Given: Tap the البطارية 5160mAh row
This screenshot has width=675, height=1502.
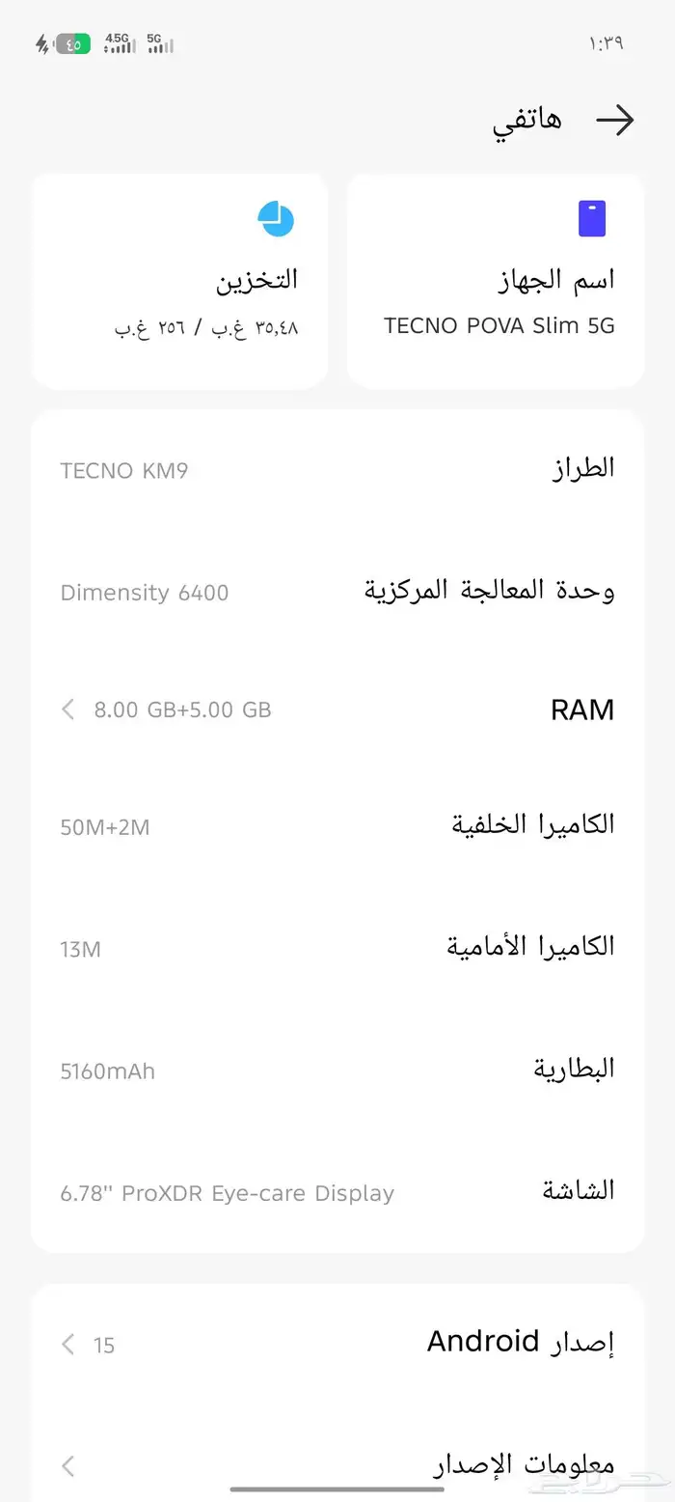Looking at the screenshot, I should 337,1070.
